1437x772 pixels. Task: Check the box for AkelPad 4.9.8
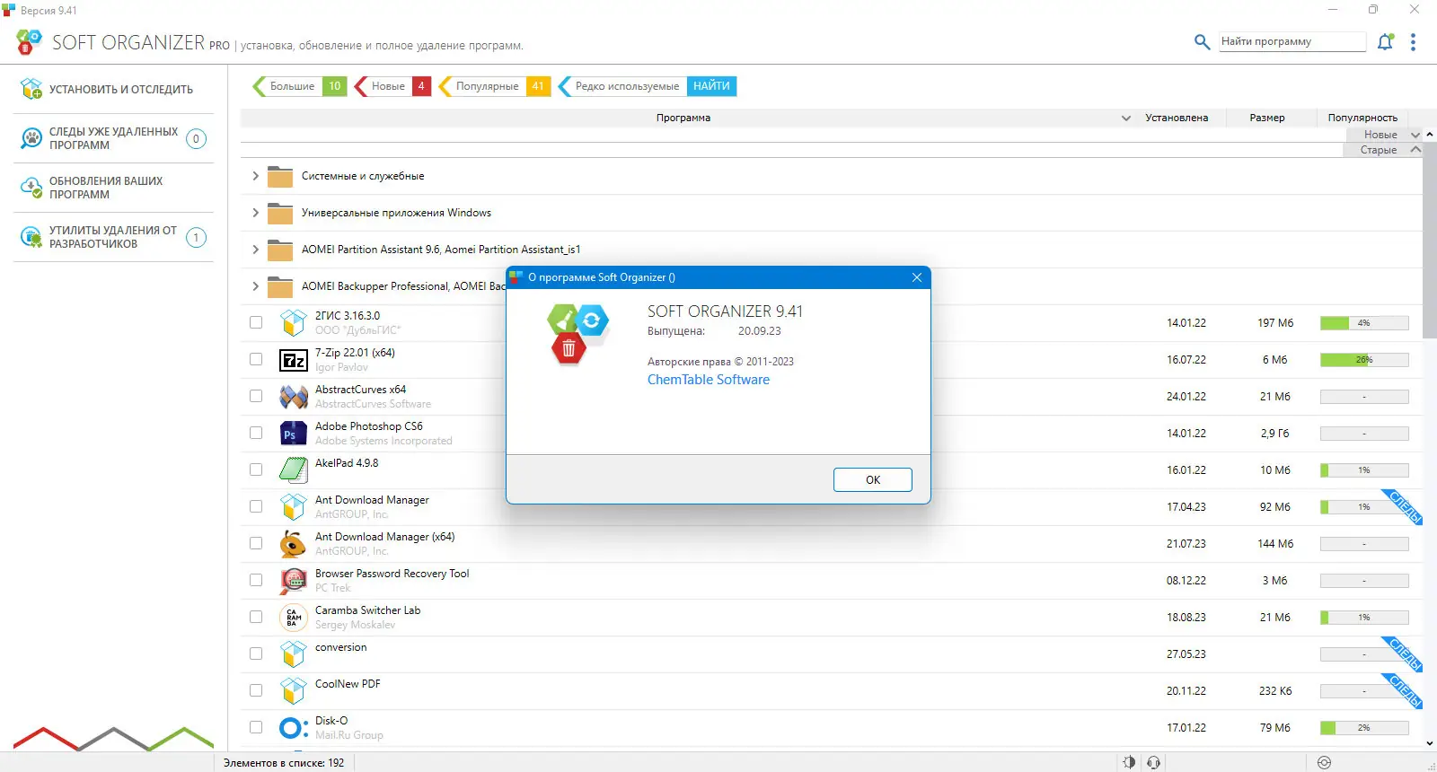click(x=256, y=469)
